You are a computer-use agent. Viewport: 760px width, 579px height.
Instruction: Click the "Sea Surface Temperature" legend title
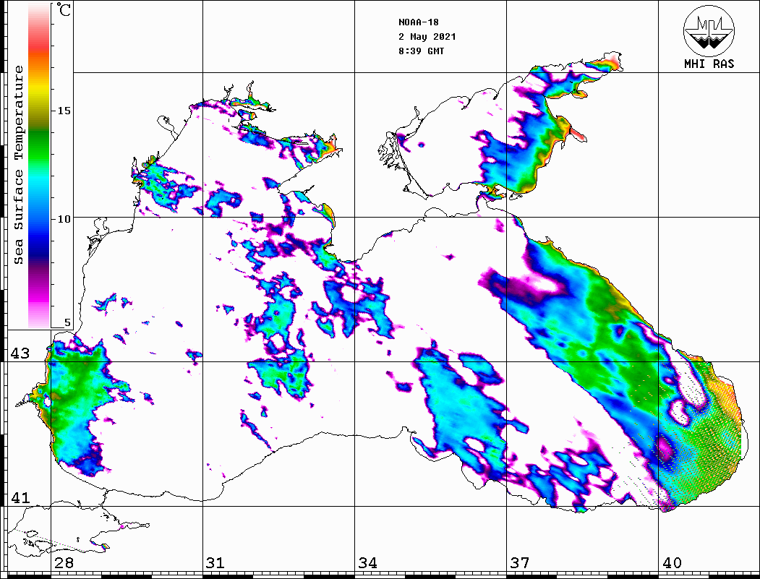[18, 165]
